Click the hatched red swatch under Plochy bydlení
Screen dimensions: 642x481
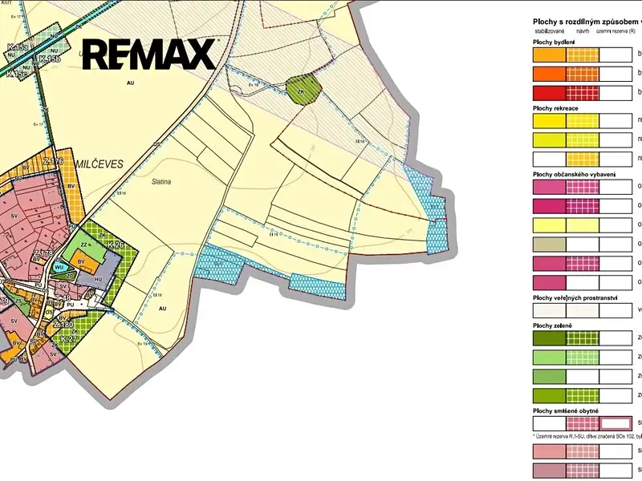[x=583, y=93]
